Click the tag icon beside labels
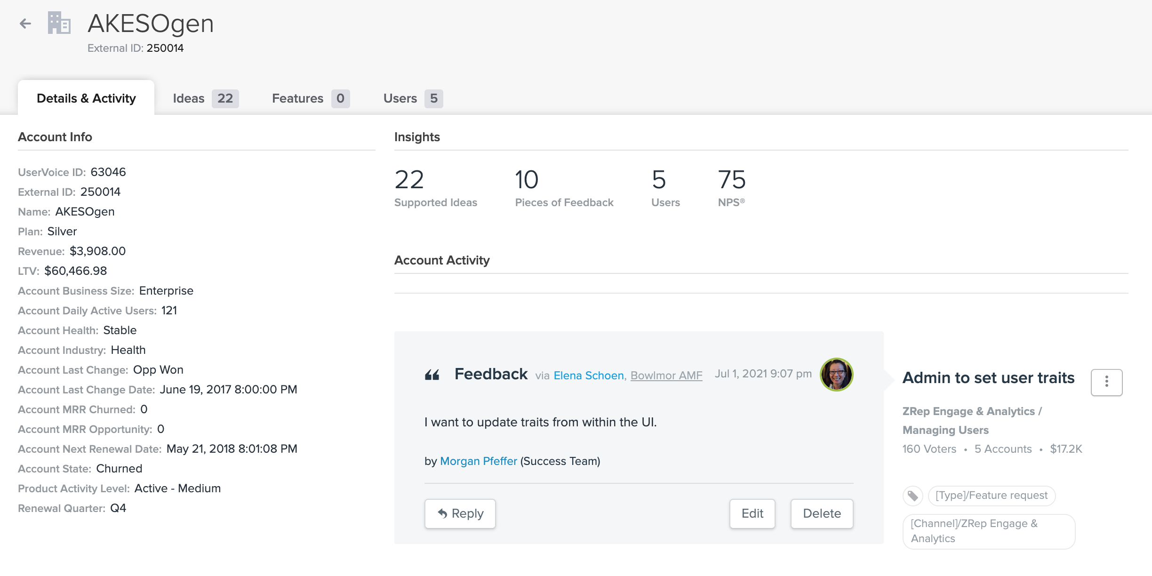The height and width of the screenshot is (576, 1152). [x=913, y=496]
